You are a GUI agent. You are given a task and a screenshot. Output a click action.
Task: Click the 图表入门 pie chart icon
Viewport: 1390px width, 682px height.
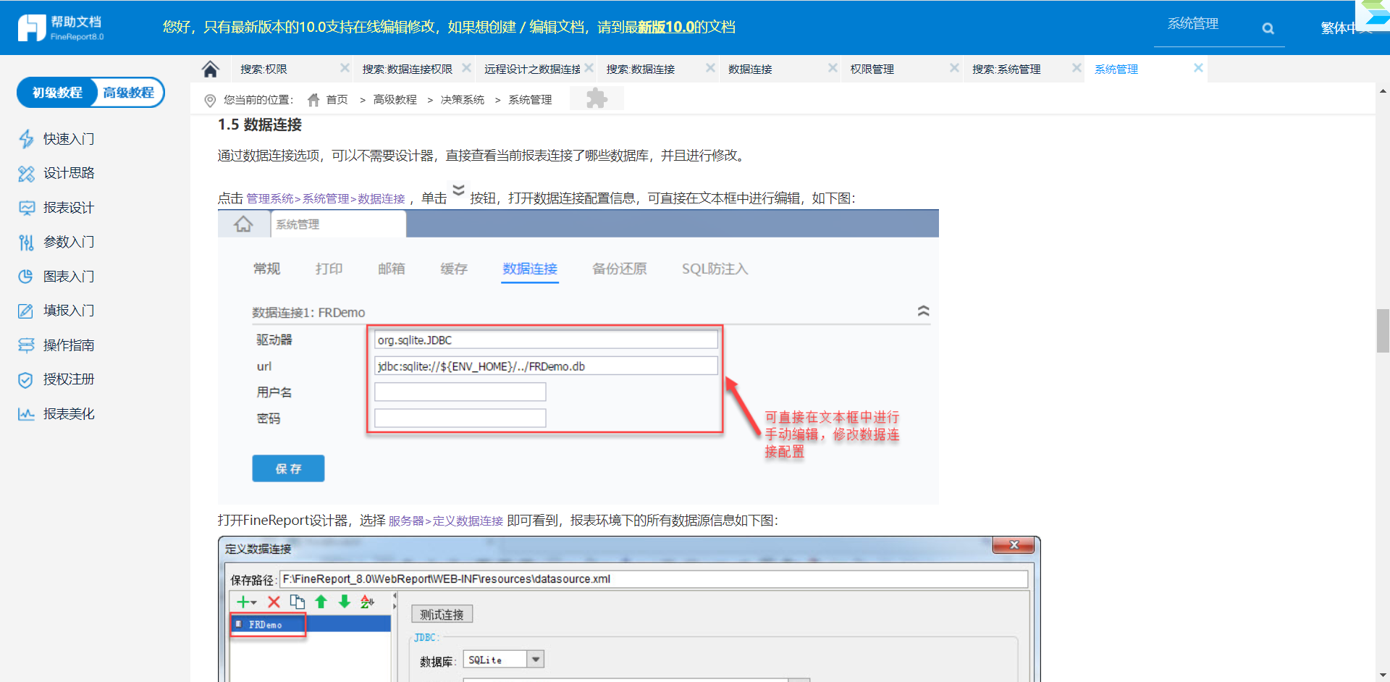(26, 277)
